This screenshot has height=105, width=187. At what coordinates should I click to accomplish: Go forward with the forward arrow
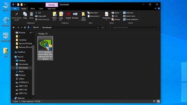pyautogui.click(x=18, y=27)
